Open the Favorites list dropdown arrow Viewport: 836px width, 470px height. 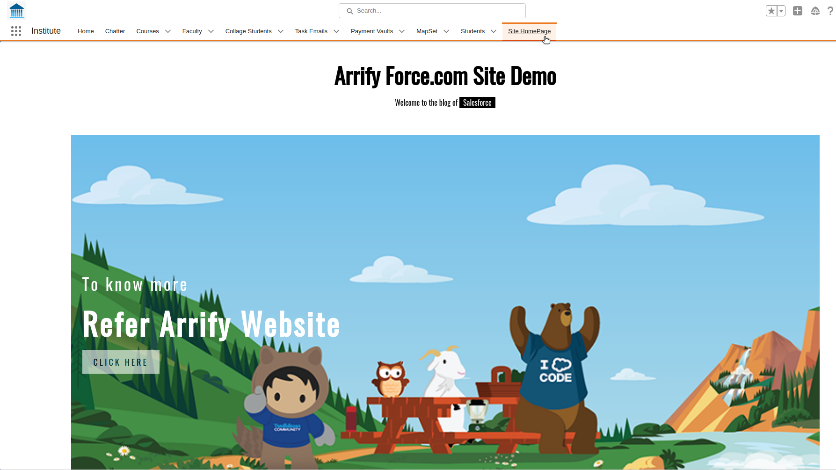coord(781,11)
